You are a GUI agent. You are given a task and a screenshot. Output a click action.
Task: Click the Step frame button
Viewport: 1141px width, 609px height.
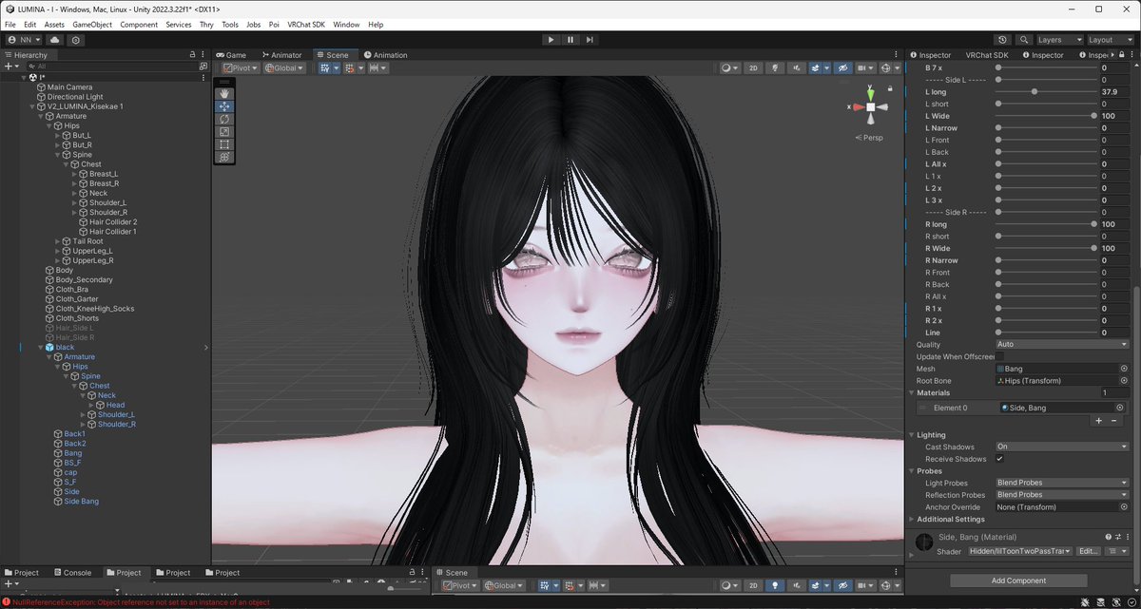[590, 40]
